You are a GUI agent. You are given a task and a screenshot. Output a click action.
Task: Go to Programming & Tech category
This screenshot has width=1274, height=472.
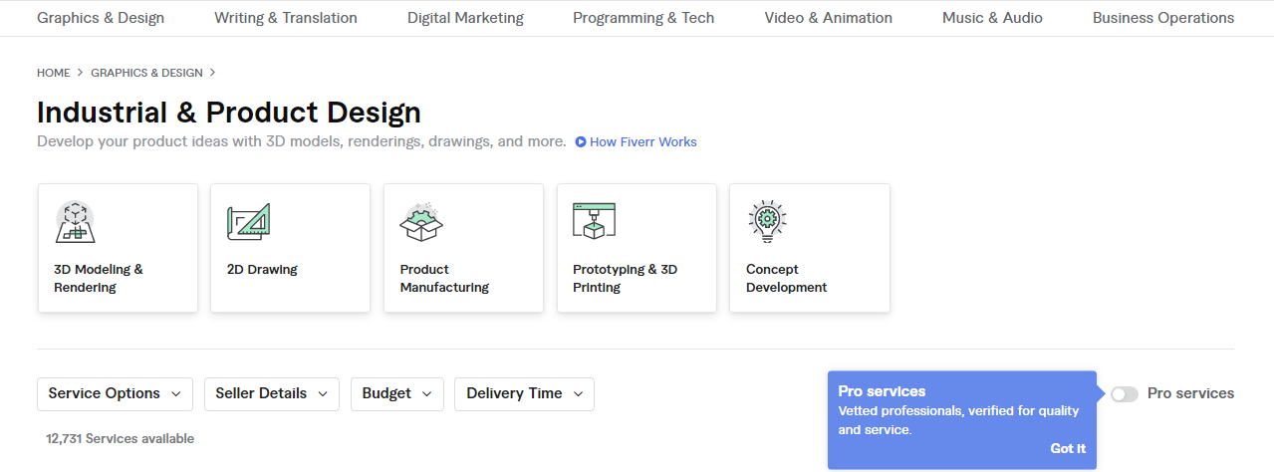[643, 18]
